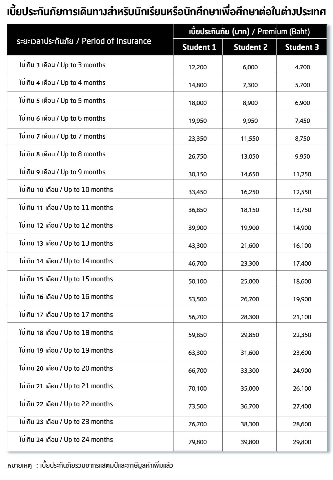Click the 12,200 premium for Student 1
The width and height of the screenshot is (333, 480).
coord(198,67)
